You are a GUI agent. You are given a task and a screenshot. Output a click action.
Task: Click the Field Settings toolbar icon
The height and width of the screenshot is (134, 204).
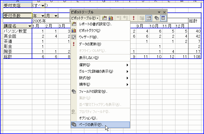(x=157, y=18)
